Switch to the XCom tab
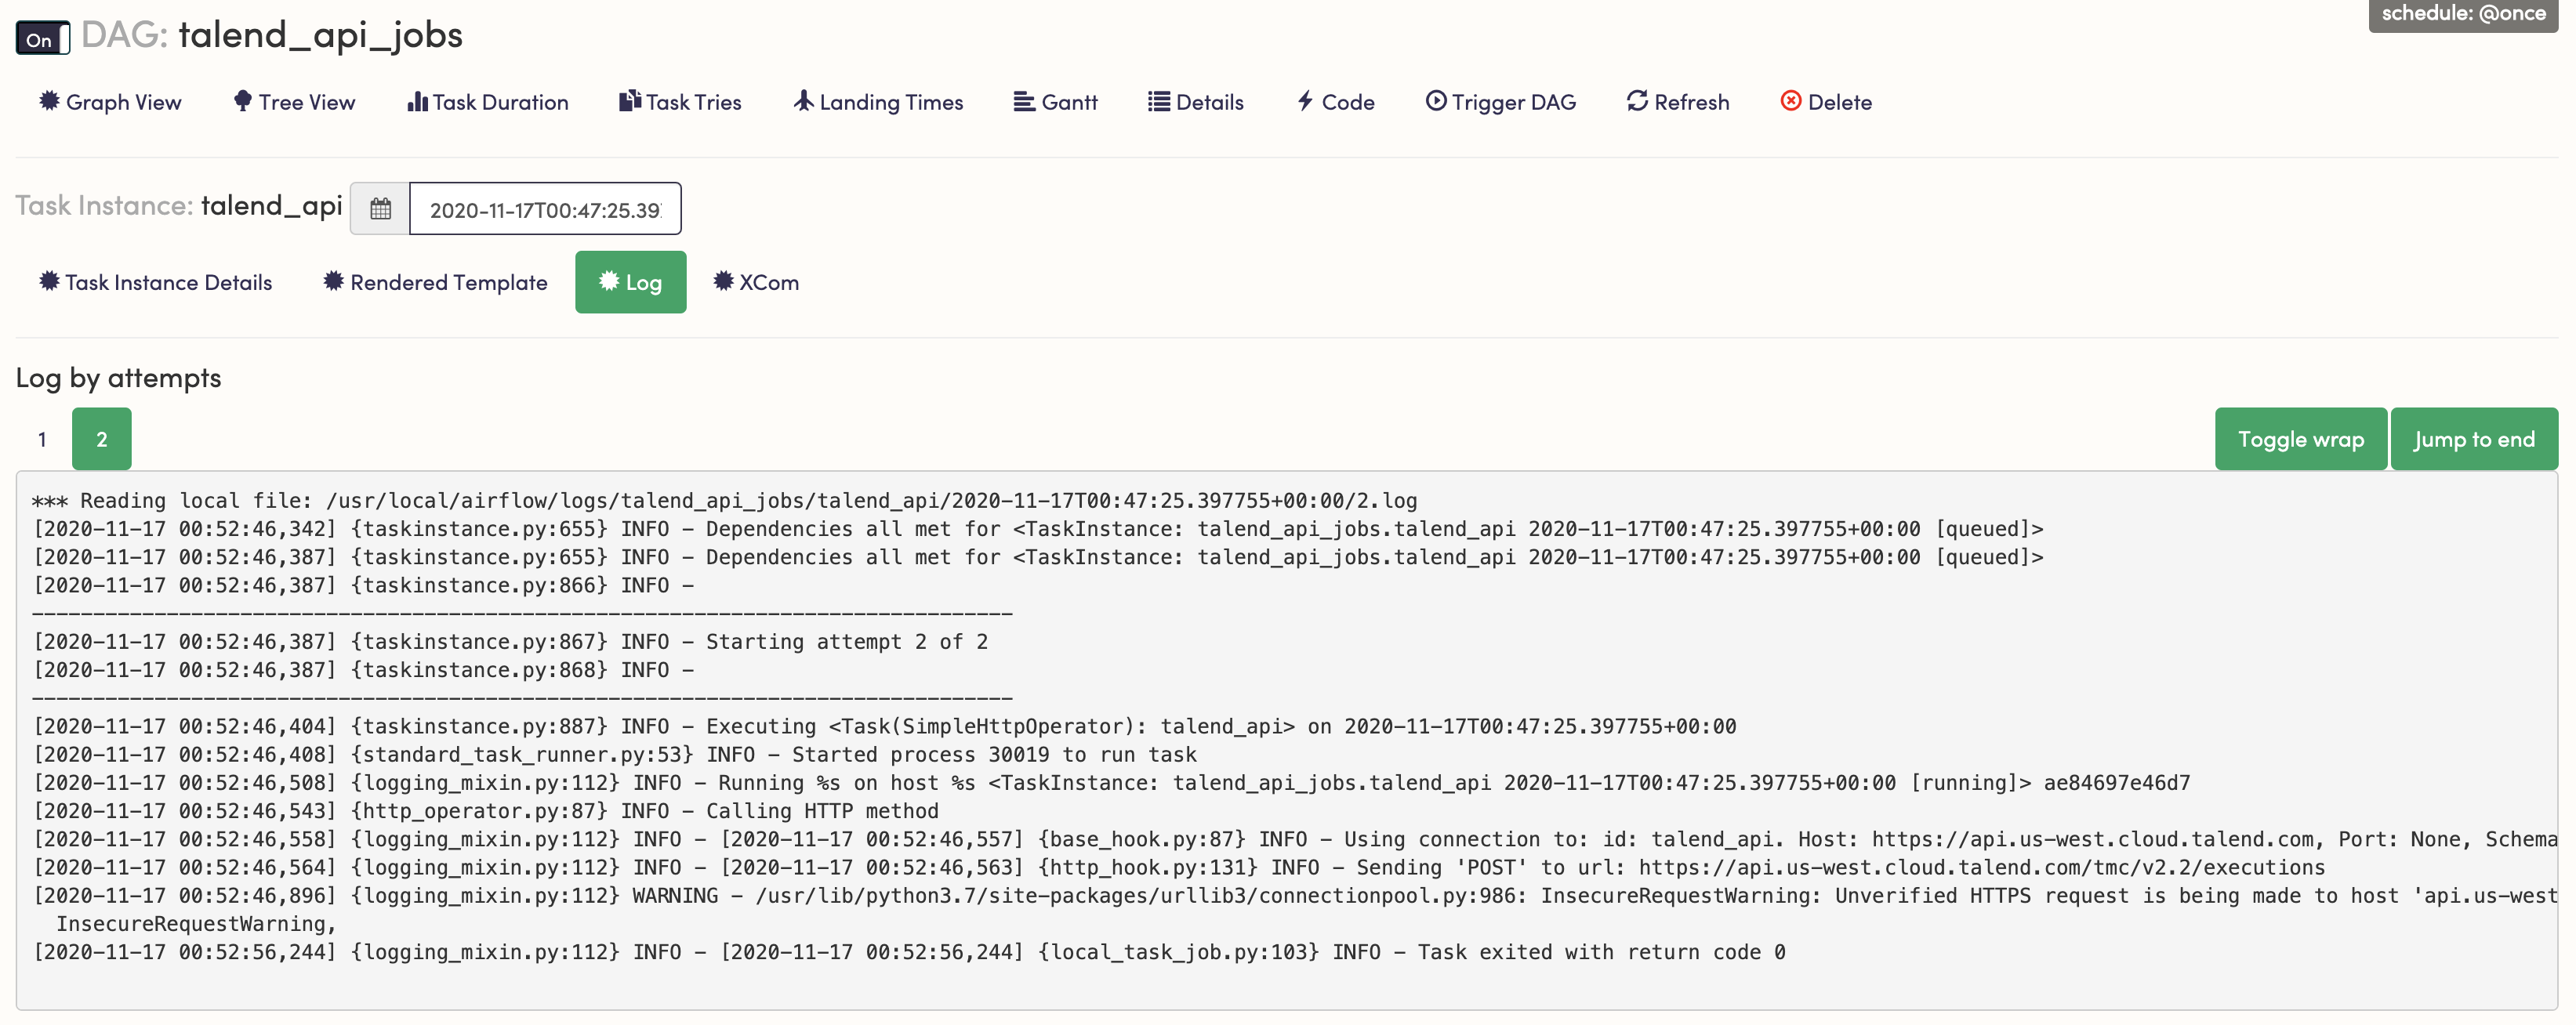The image size is (2576, 1025). tap(756, 283)
